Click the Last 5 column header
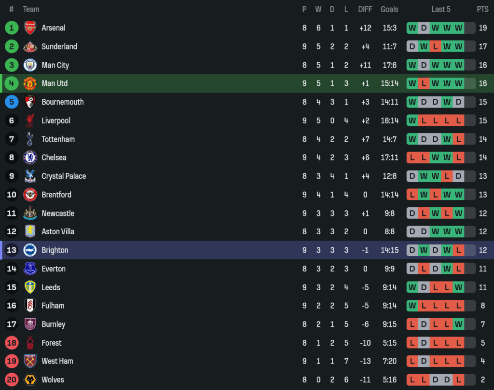Viewport: 494px width, 390px height. (441, 9)
